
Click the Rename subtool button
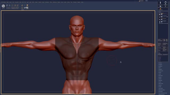click(x=160, y=43)
